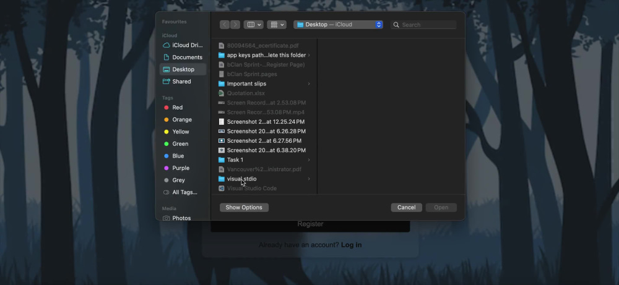Screen dimensions: 619x285
Task: Click the Visual Studio Code app icon
Action: [x=222, y=189]
